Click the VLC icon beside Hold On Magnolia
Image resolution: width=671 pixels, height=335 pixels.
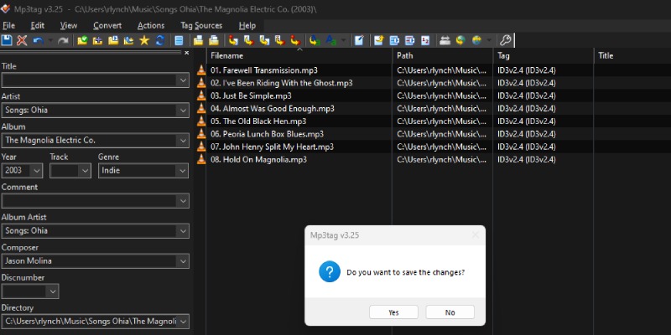[x=201, y=160]
